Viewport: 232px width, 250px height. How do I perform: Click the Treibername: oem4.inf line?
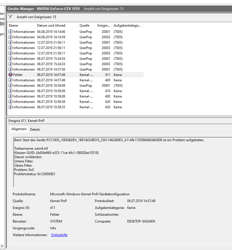(x=31, y=149)
